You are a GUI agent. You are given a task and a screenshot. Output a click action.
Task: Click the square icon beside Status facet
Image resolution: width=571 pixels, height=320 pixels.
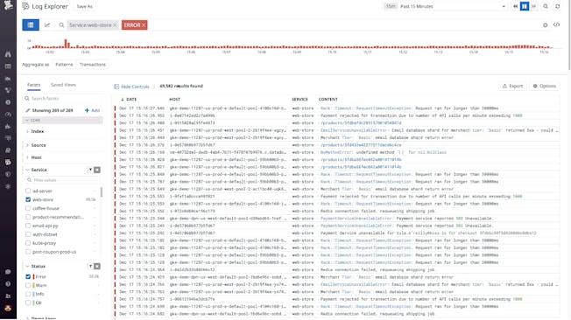click(x=97, y=266)
